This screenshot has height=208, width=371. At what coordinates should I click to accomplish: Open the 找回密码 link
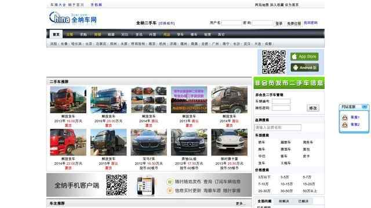[x=311, y=23]
